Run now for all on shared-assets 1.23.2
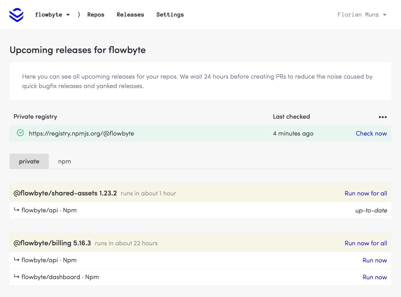The image size is (401, 297). 365,193
